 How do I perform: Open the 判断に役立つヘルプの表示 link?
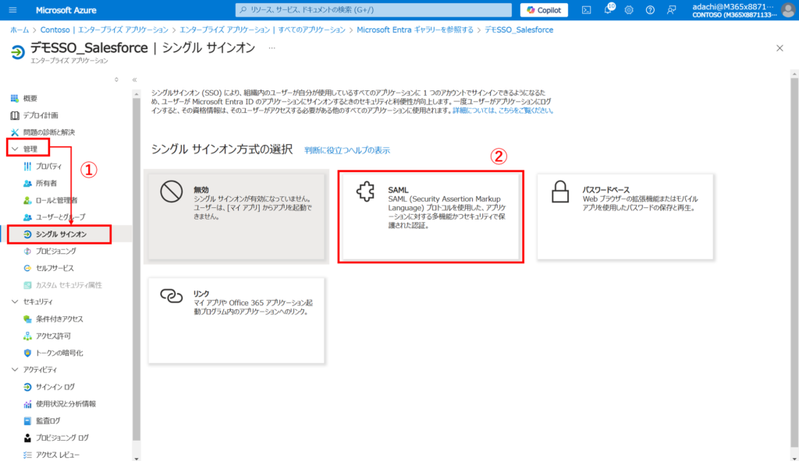pyautogui.click(x=347, y=150)
